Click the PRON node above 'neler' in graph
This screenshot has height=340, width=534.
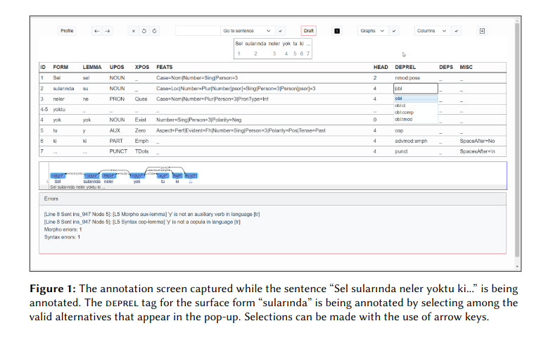pos(109,176)
